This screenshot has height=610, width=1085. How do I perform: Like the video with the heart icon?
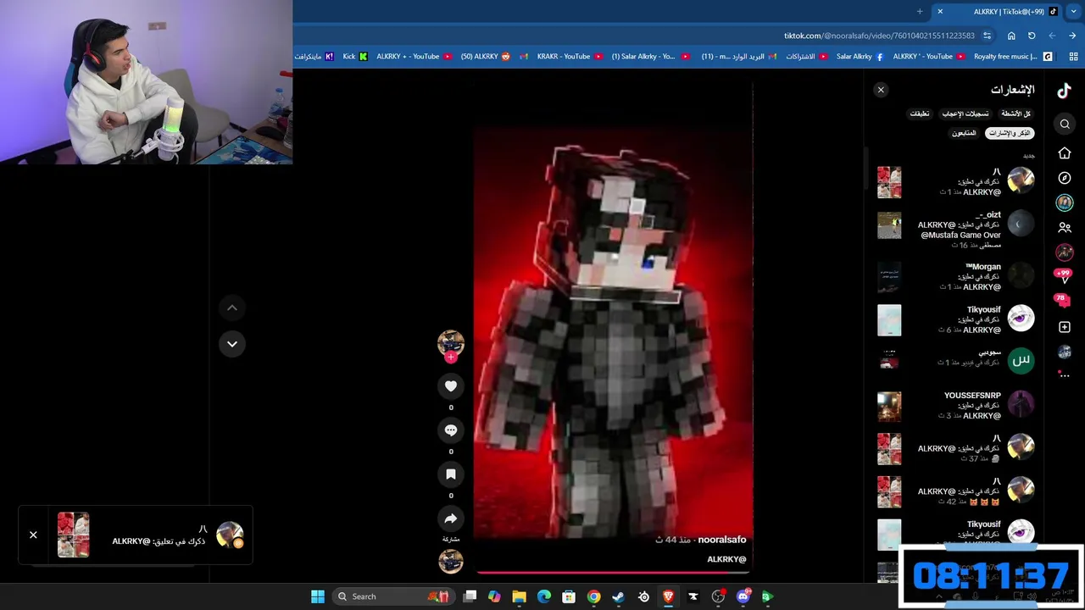point(451,386)
